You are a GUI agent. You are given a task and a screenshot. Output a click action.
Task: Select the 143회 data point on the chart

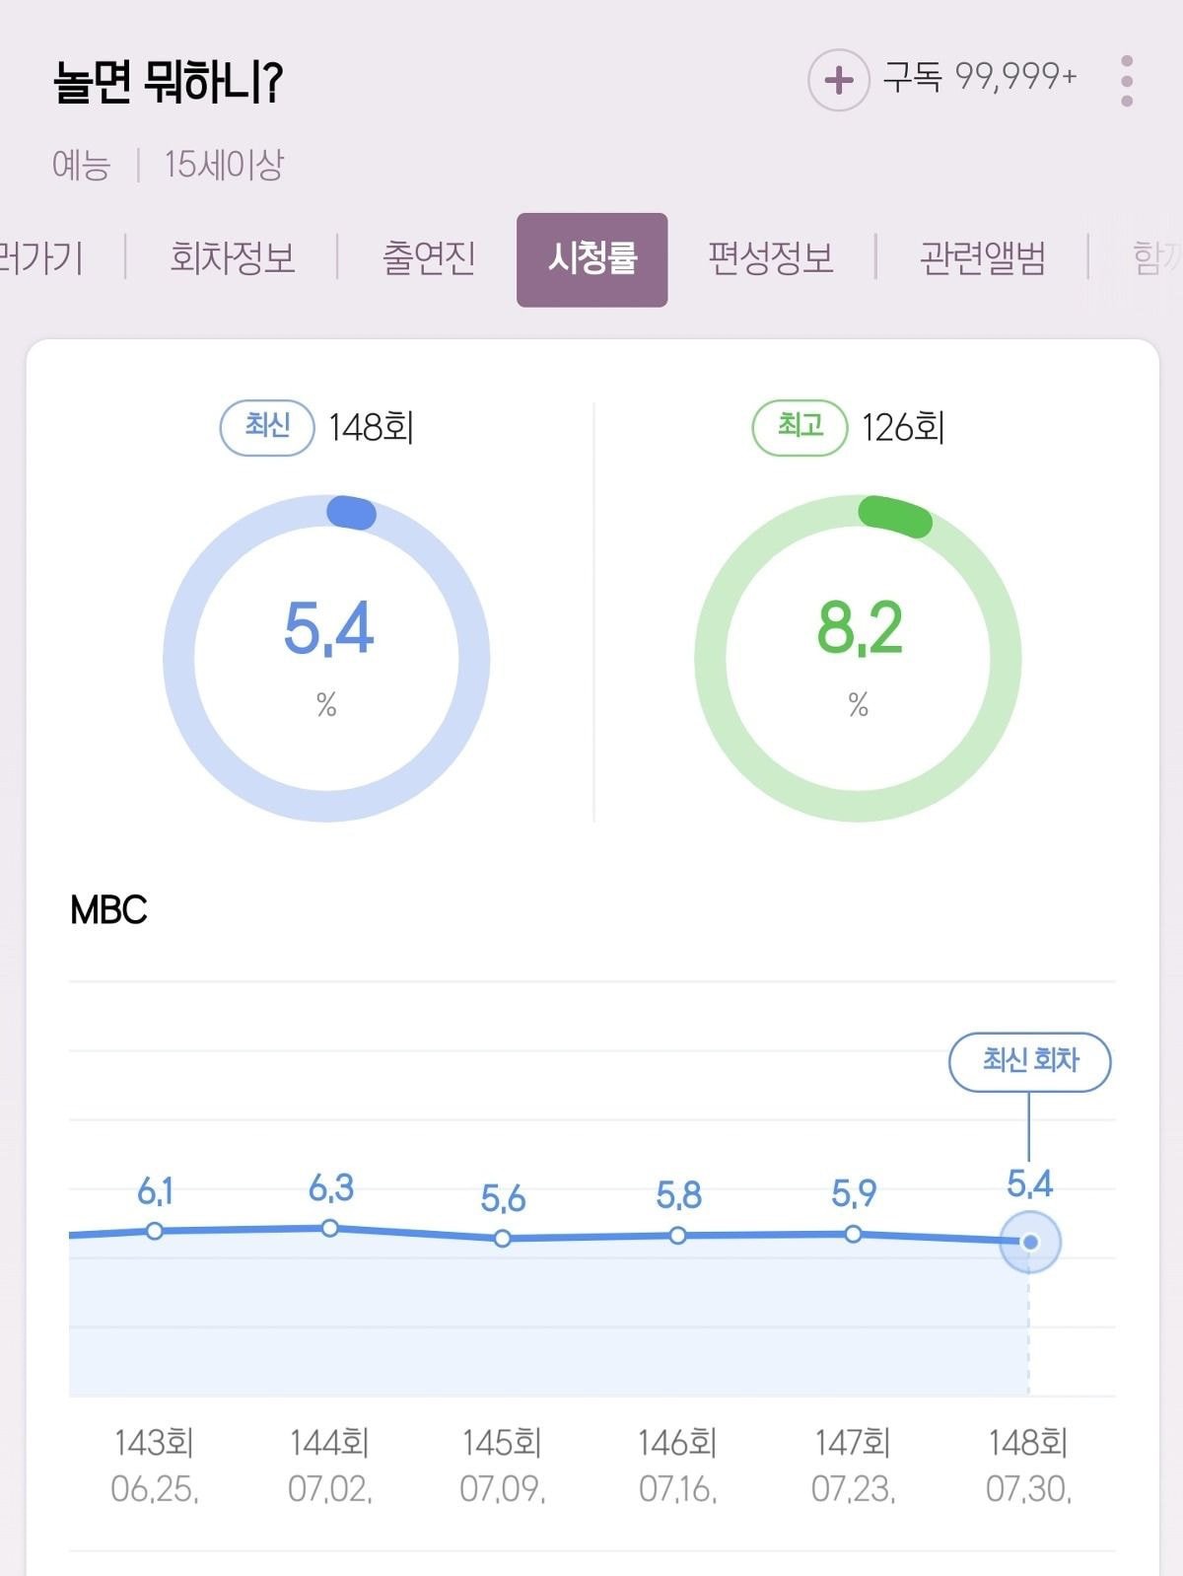click(155, 1231)
